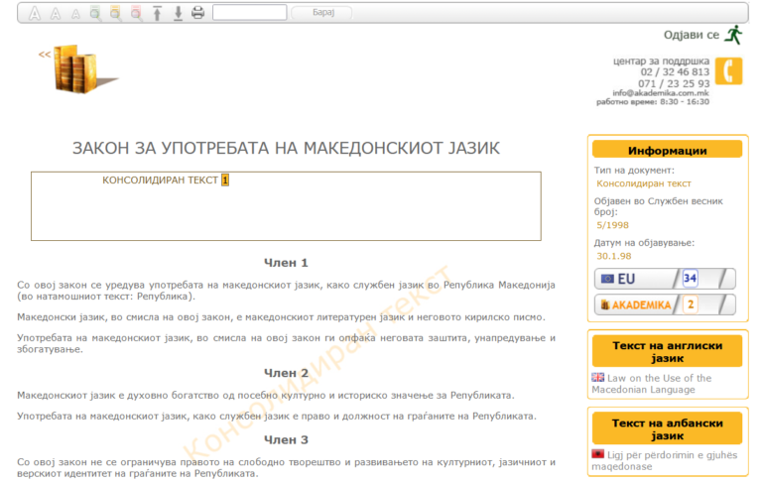Viewport: 762px width, 483px height.
Task: Click the 'Одјави се' logout link
Action: tap(691, 36)
